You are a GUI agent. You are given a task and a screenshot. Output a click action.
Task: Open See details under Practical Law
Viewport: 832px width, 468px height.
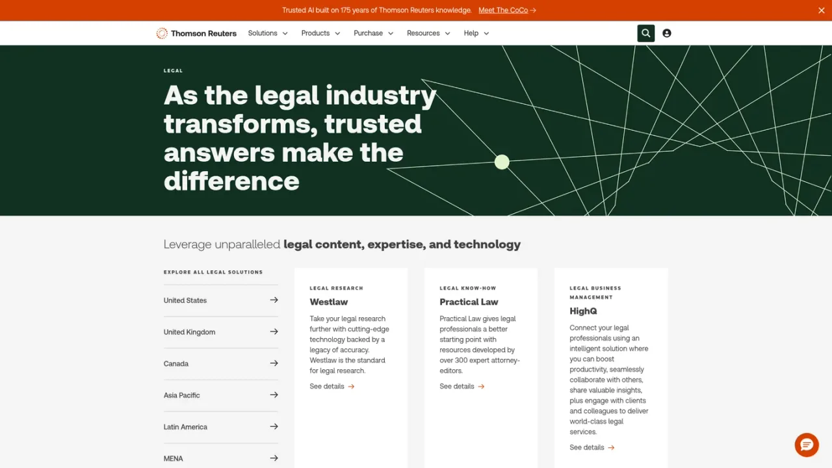click(462, 386)
